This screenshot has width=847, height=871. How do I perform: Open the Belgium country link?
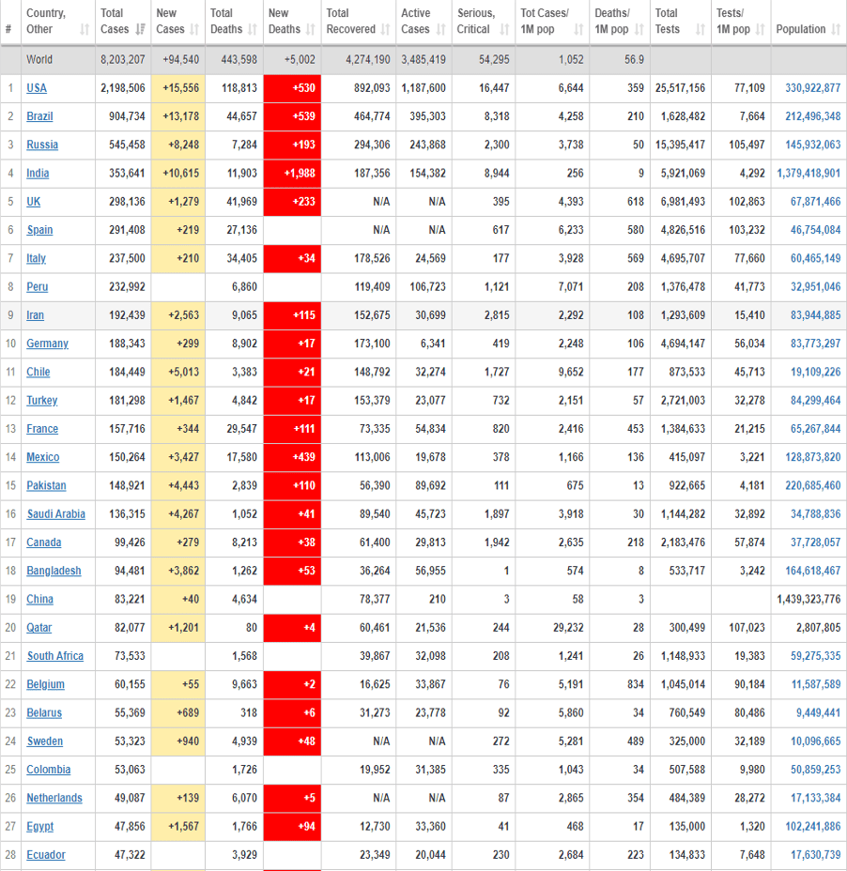[x=46, y=684]
